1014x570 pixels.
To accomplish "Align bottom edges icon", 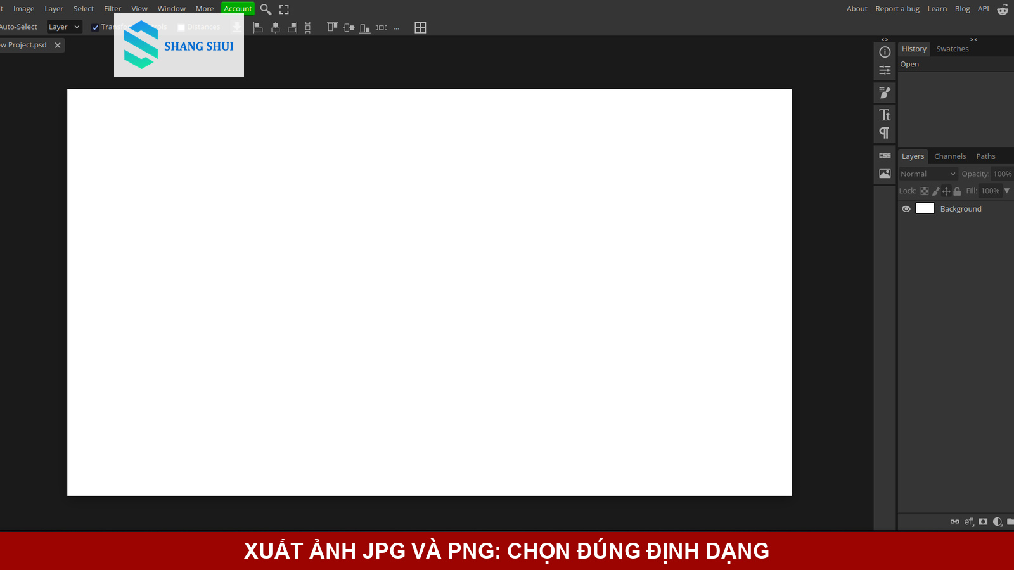I will pyautogui.click(x=365, y=28).
